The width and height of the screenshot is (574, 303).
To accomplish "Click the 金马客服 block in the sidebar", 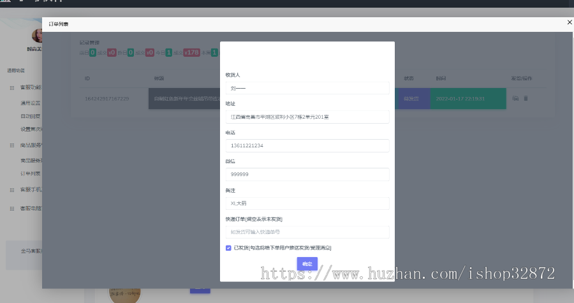I will point(24,255).
